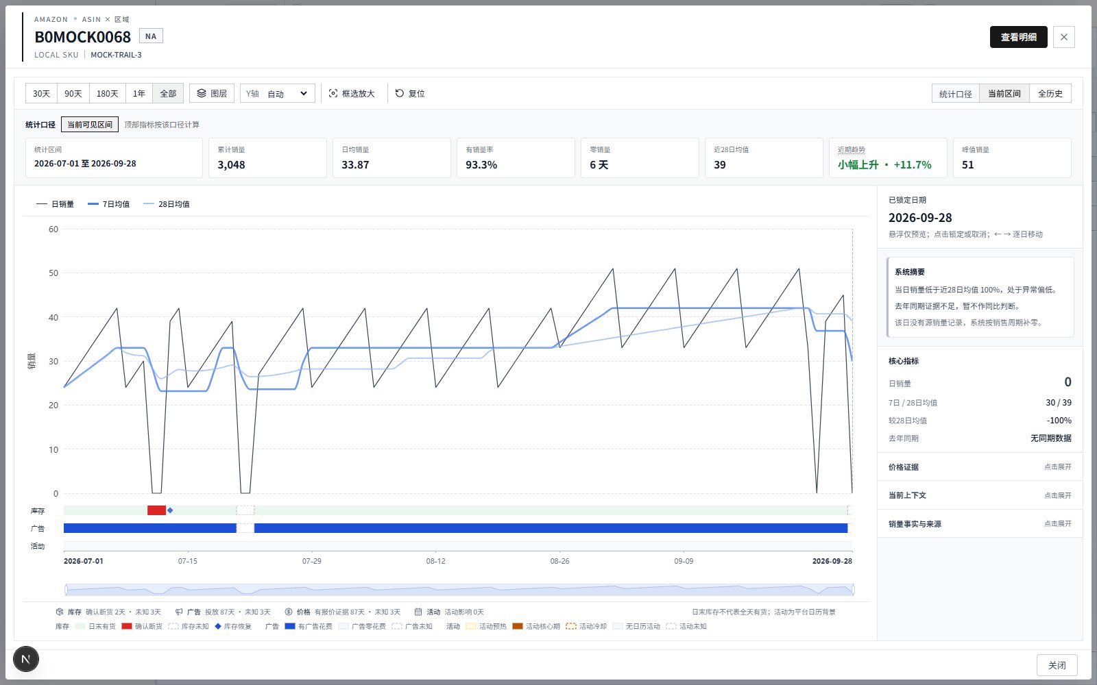Click the 关闭 button

point(1057,665)
